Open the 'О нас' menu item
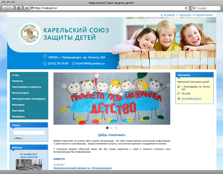This screenshot has width=223, height=174. tap(29, 75)
